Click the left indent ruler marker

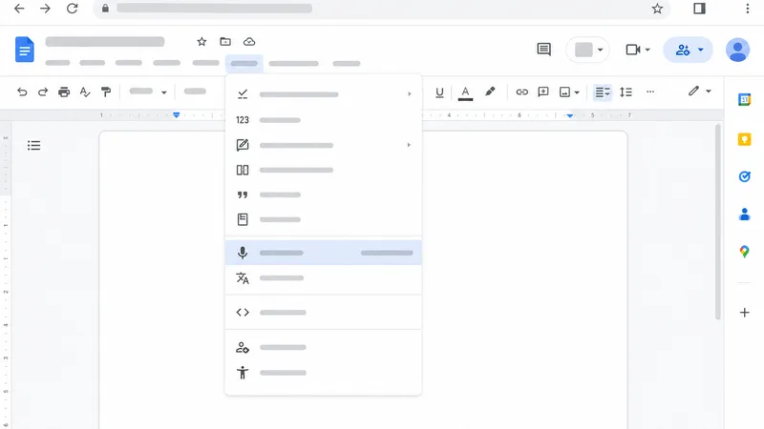tap(177, 115)
